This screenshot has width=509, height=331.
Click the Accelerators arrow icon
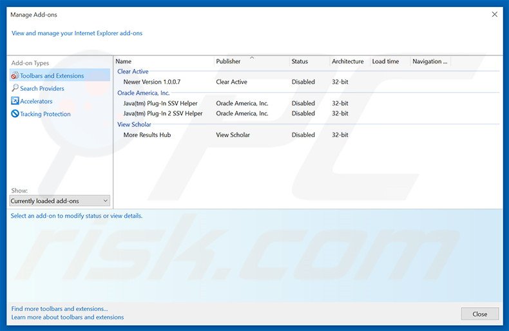coord(15,101)
